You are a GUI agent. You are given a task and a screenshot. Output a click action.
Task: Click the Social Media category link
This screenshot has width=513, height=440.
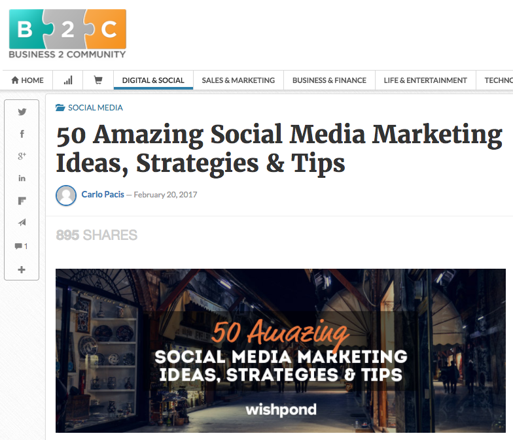[x=96, y=107]
